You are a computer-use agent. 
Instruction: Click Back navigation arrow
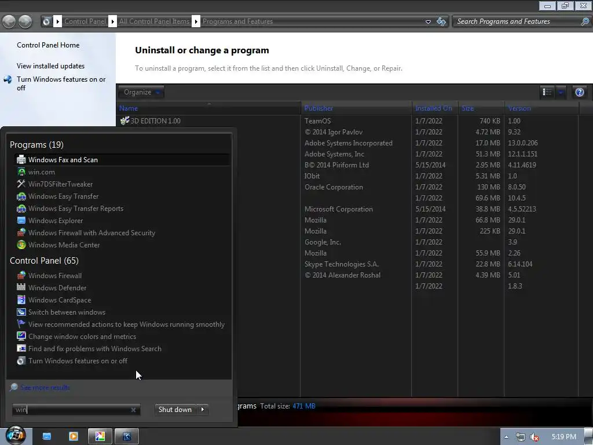pos(9,21)
